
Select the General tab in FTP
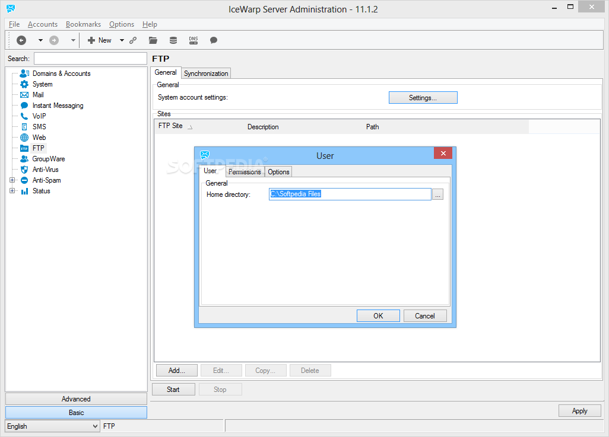click(166, 72)
